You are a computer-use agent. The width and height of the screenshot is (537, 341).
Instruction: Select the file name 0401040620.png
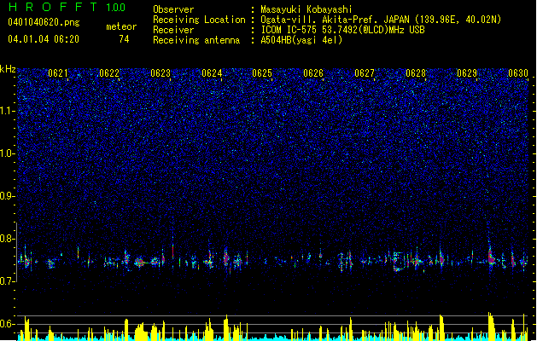tap(44, 22)
